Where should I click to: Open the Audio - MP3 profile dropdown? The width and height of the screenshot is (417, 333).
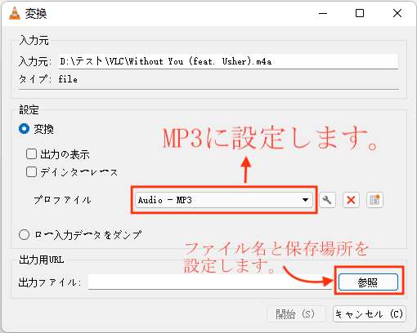tap(224, 200)
